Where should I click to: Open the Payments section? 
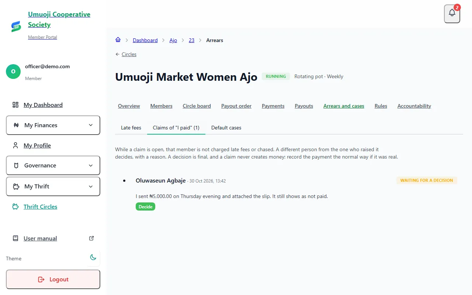[273, 106]
